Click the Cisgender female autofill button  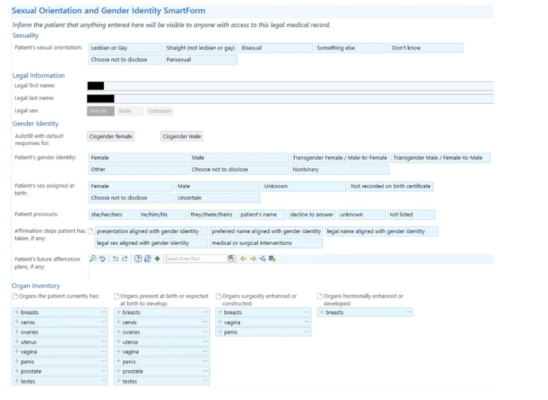click(x=110, y=136)
